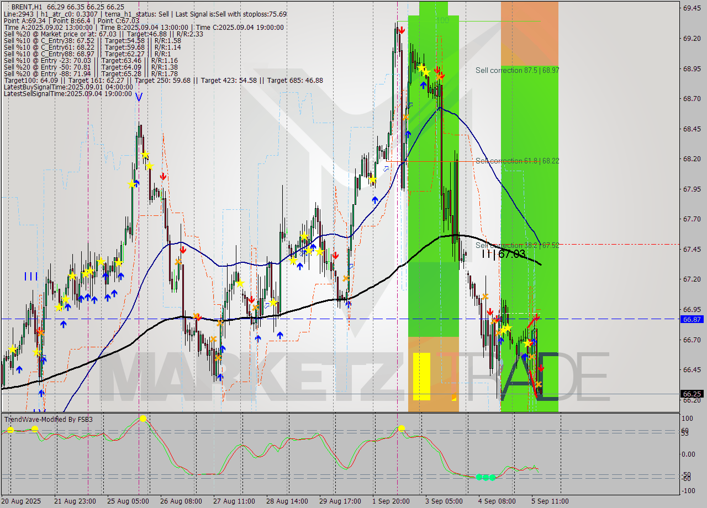Click the black 66.25 price tag on the scale
This screenshot has height=508, width=707.
[x=692, y=394]
